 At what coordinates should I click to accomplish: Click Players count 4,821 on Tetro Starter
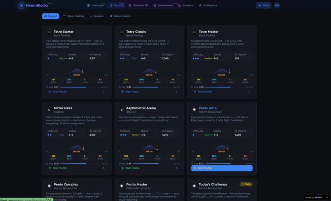coord(92,58)
